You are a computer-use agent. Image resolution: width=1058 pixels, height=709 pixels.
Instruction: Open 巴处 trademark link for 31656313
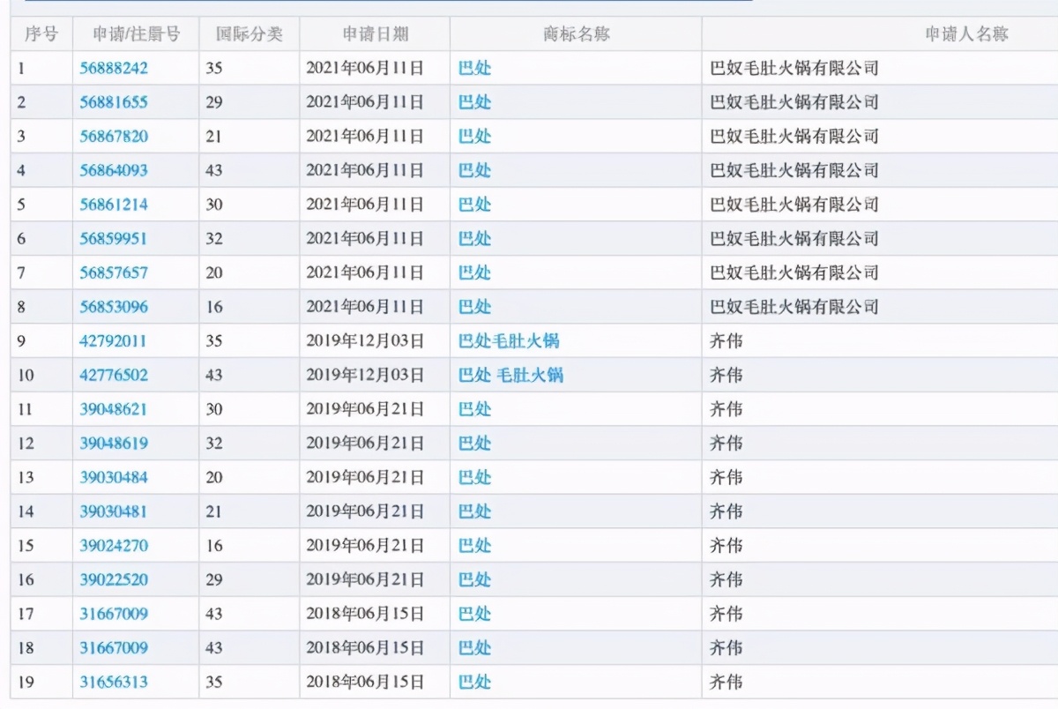coord(474,682)
